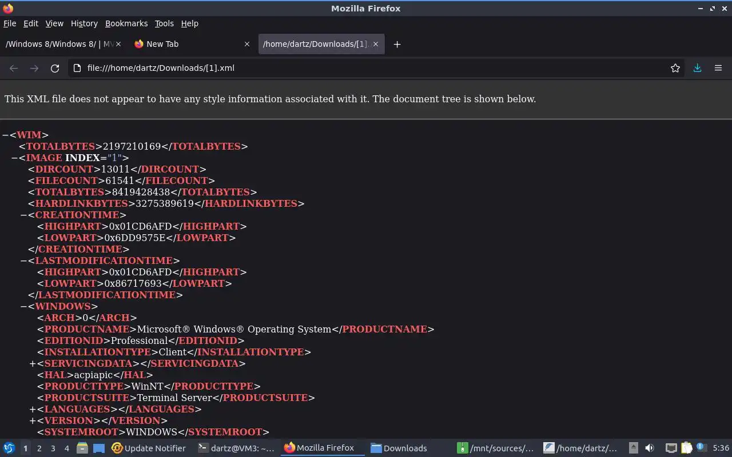Collapse the WINDOWS node
The height and width of the screenshot is (457, 732).
click(x=24, y=306)
